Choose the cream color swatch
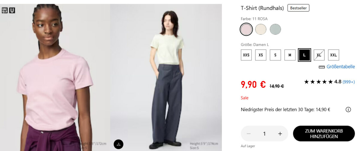359x151 pixels. coord(261,29)
